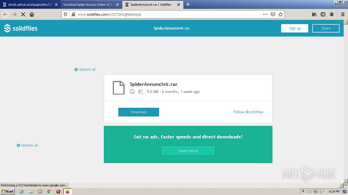Click the Sign up button

pyautogui.click(x=295, y=28)
